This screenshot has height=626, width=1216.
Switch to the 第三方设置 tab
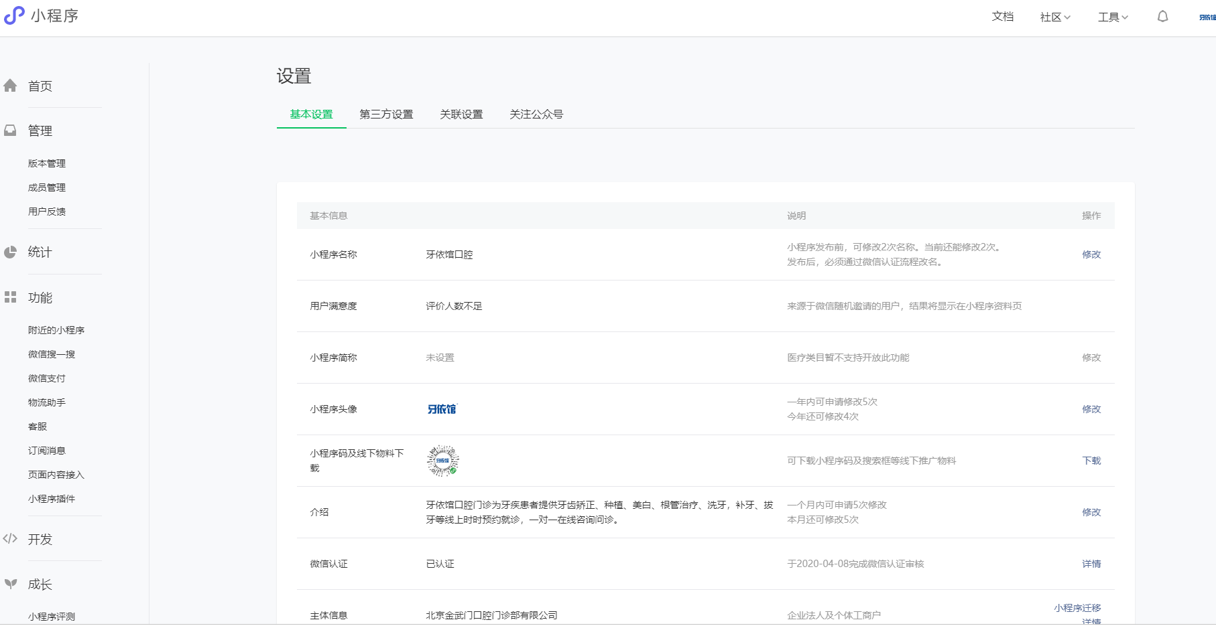(386, 114)
